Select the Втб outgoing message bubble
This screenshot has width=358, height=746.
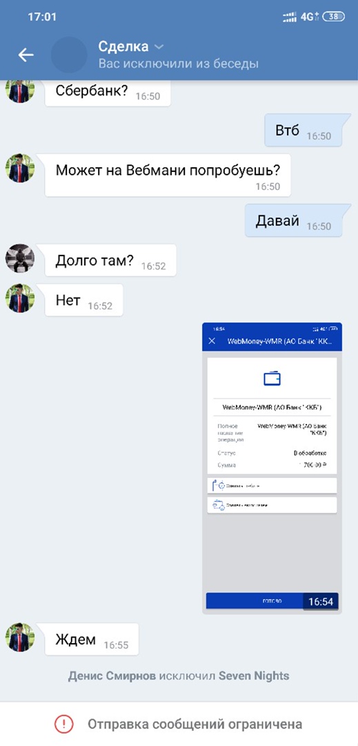pyautogui.click(x=304, y=131)
